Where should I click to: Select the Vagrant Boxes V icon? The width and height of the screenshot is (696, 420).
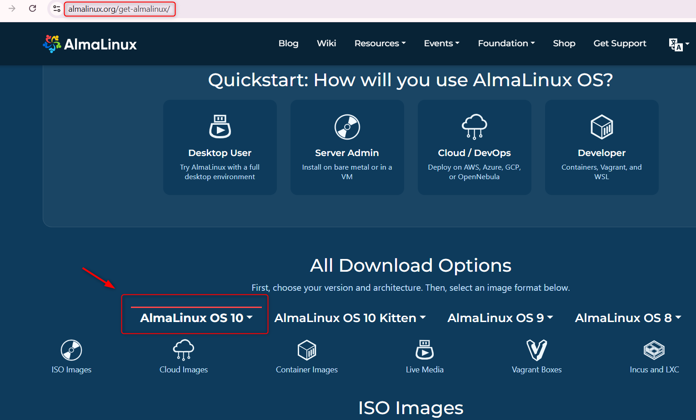click(537, 350)
